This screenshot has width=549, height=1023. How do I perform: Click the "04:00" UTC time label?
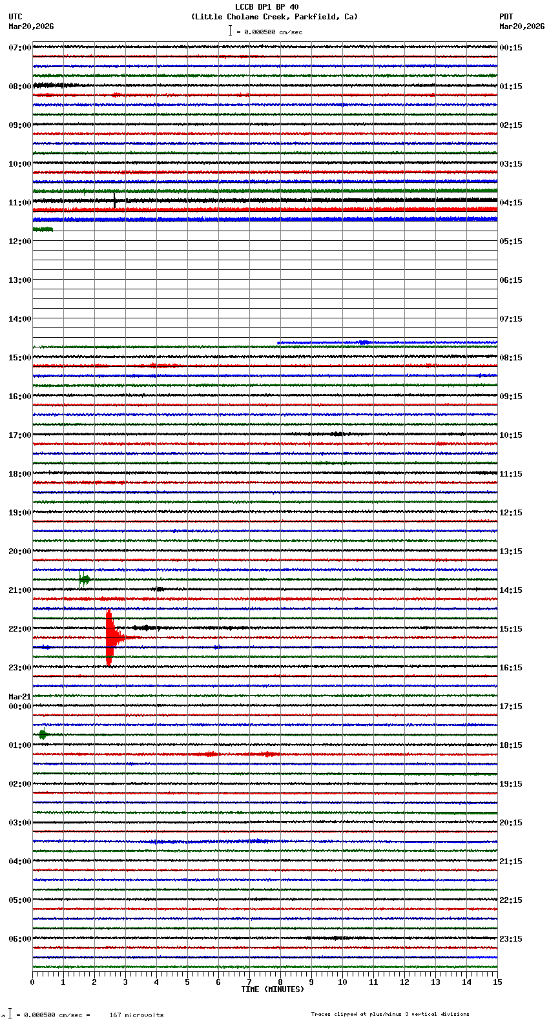20,862
